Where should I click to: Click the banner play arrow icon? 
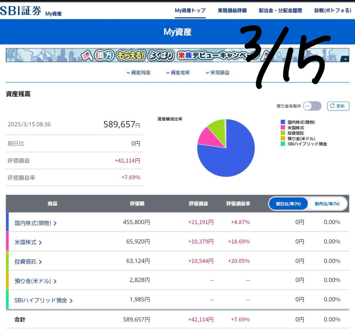(345, 59)
